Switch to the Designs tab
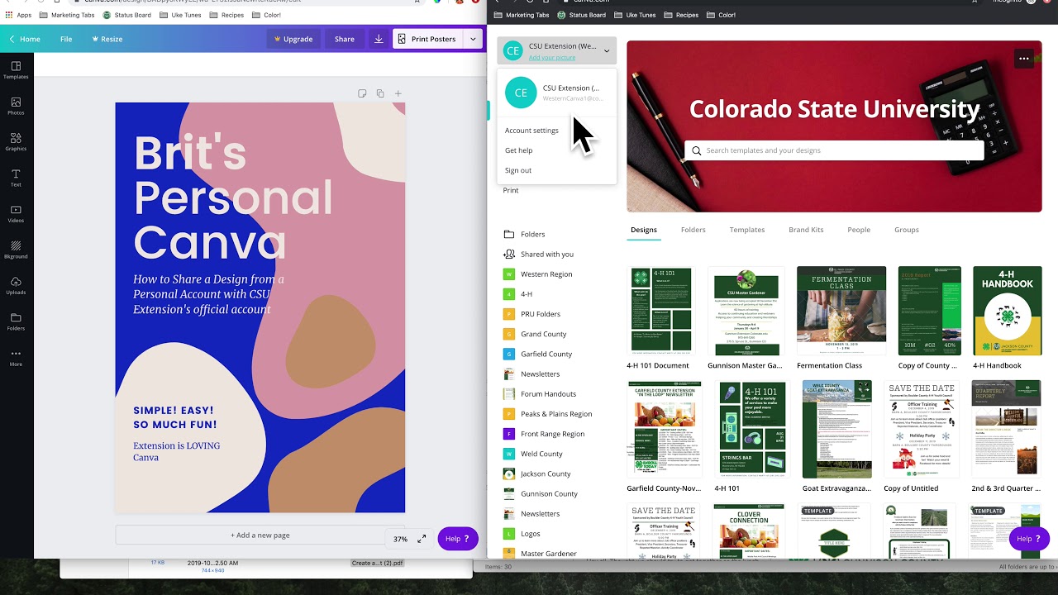 (644, 230)
